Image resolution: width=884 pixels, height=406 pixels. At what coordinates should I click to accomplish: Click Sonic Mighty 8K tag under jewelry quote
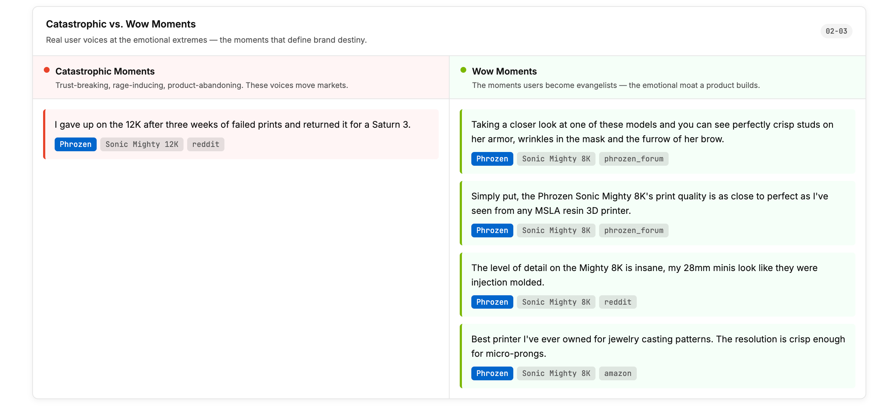point(556,373)
